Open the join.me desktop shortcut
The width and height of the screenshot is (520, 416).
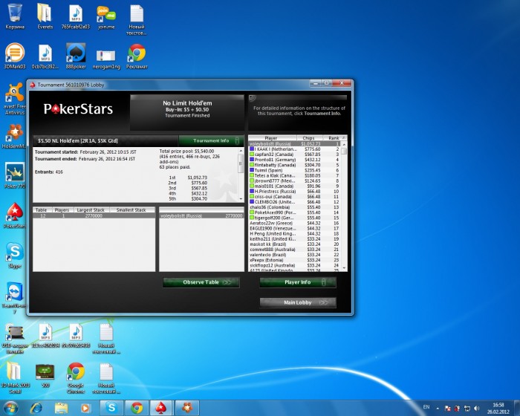click(105, 13)
